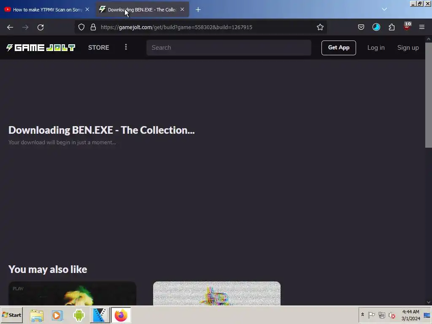Open the Sign up link
432x324 pixels.
[408, 48]
